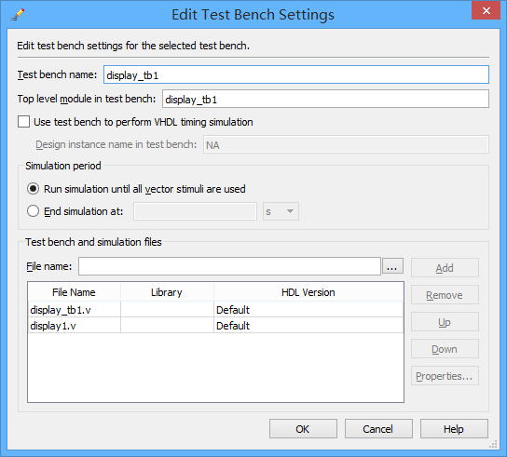Viewport: 507px width, 457px height.
Task: Click the Design instance name field
Action: [346, 144]
